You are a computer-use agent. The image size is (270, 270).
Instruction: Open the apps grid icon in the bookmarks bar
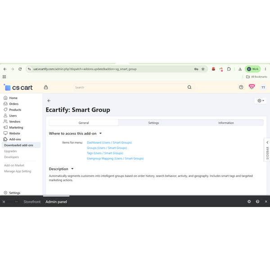tap(4, 77)
